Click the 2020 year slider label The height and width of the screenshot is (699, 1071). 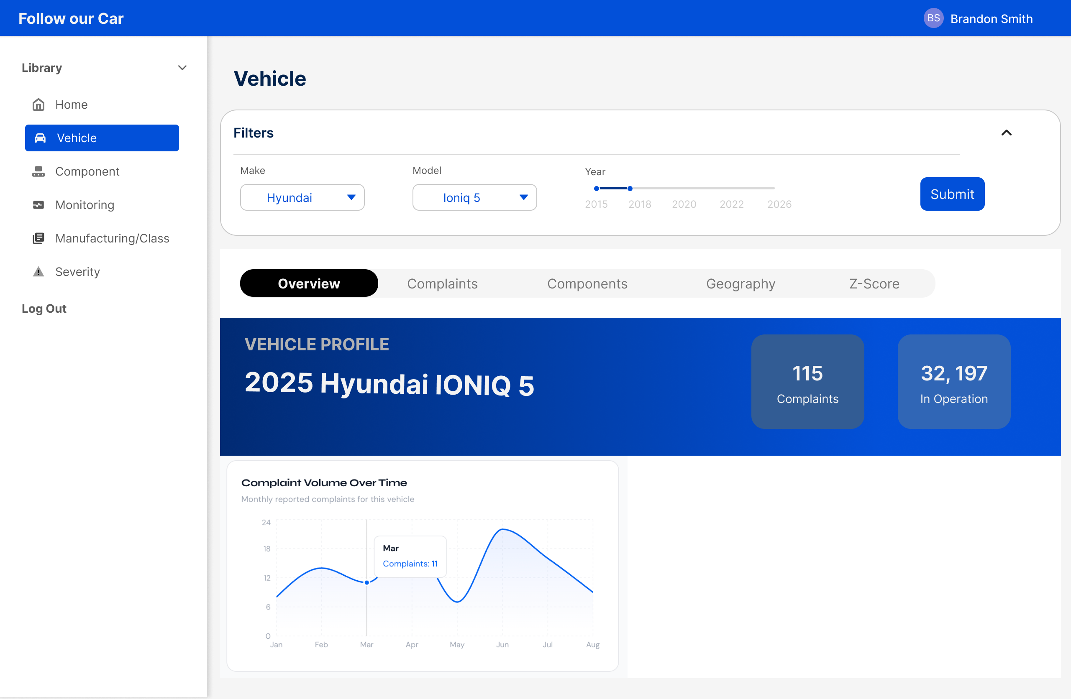point(684,204)
